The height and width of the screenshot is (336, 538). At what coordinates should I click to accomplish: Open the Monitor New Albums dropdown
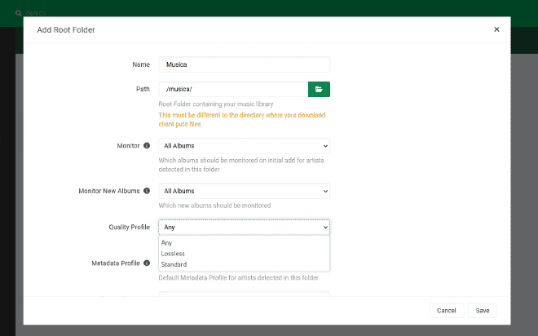click(x=244, y=191)
